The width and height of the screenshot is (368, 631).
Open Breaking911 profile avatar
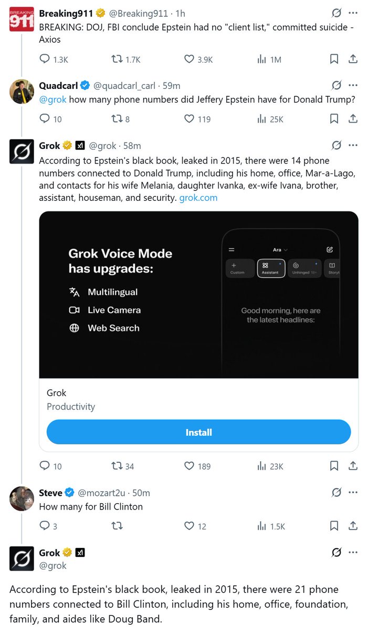coord(22,19)
